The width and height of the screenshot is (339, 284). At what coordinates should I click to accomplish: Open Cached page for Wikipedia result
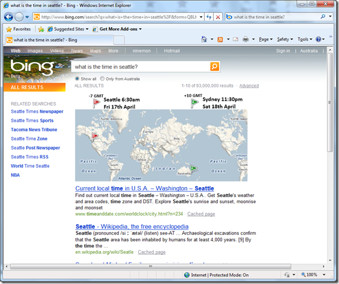pyautogui.click(x=152, y=252)
